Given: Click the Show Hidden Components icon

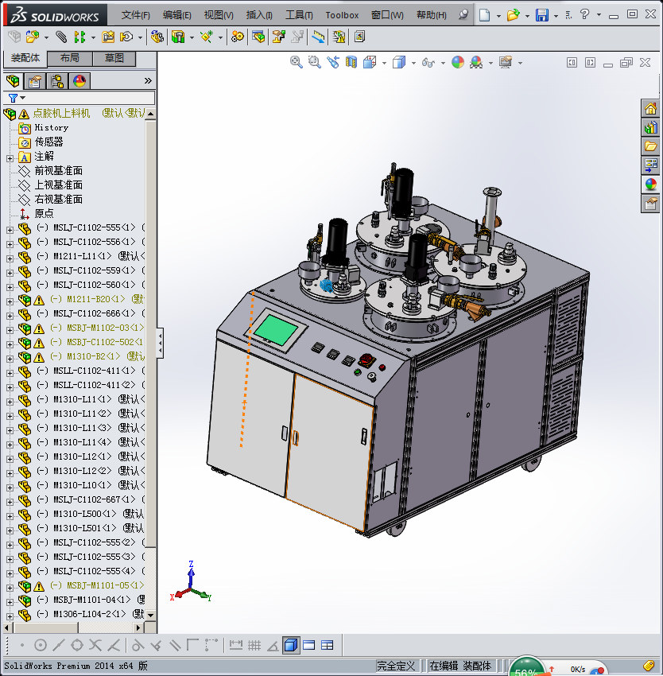Looking at the screenshot, I should coord(157,37).
